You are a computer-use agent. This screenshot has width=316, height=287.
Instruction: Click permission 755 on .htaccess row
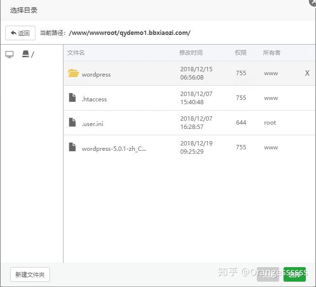[x=241, y=98]
